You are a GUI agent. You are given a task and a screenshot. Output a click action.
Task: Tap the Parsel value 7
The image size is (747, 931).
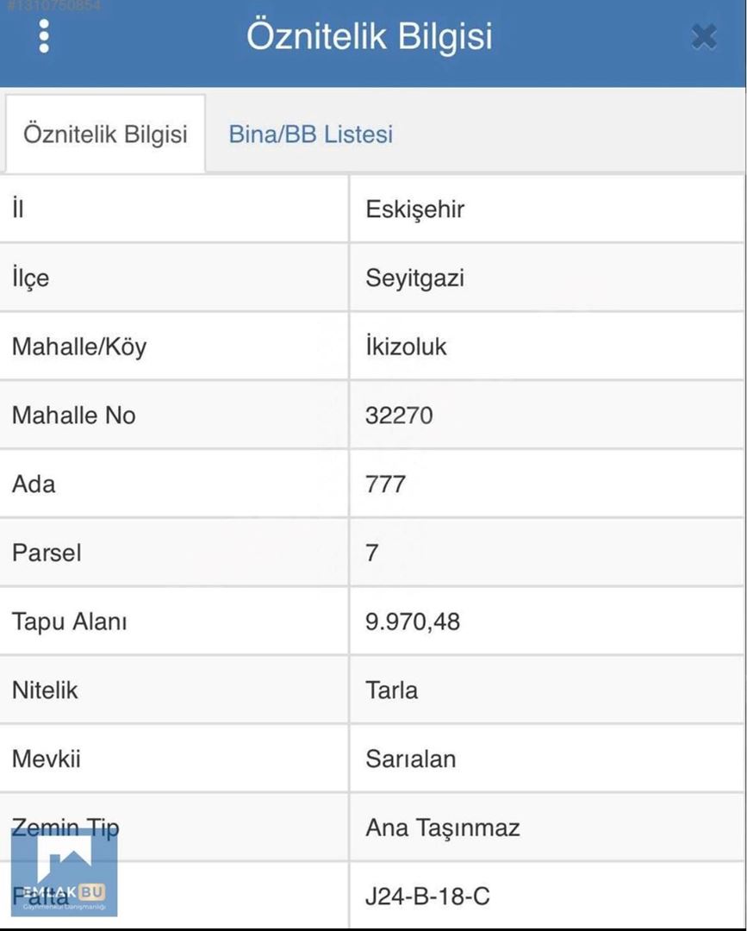coord(372,553)
